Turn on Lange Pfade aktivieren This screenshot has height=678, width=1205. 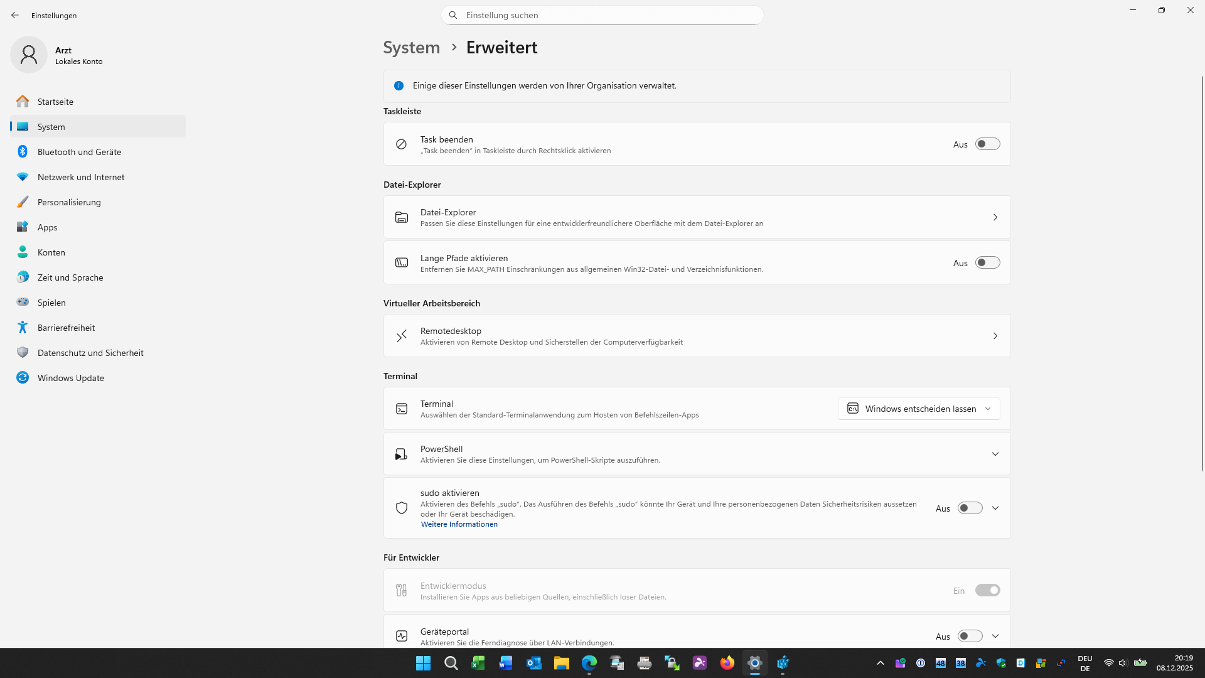987,262
